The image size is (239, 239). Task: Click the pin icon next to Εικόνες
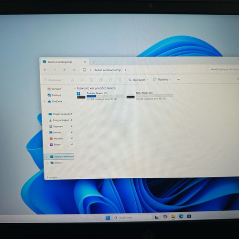72,132
